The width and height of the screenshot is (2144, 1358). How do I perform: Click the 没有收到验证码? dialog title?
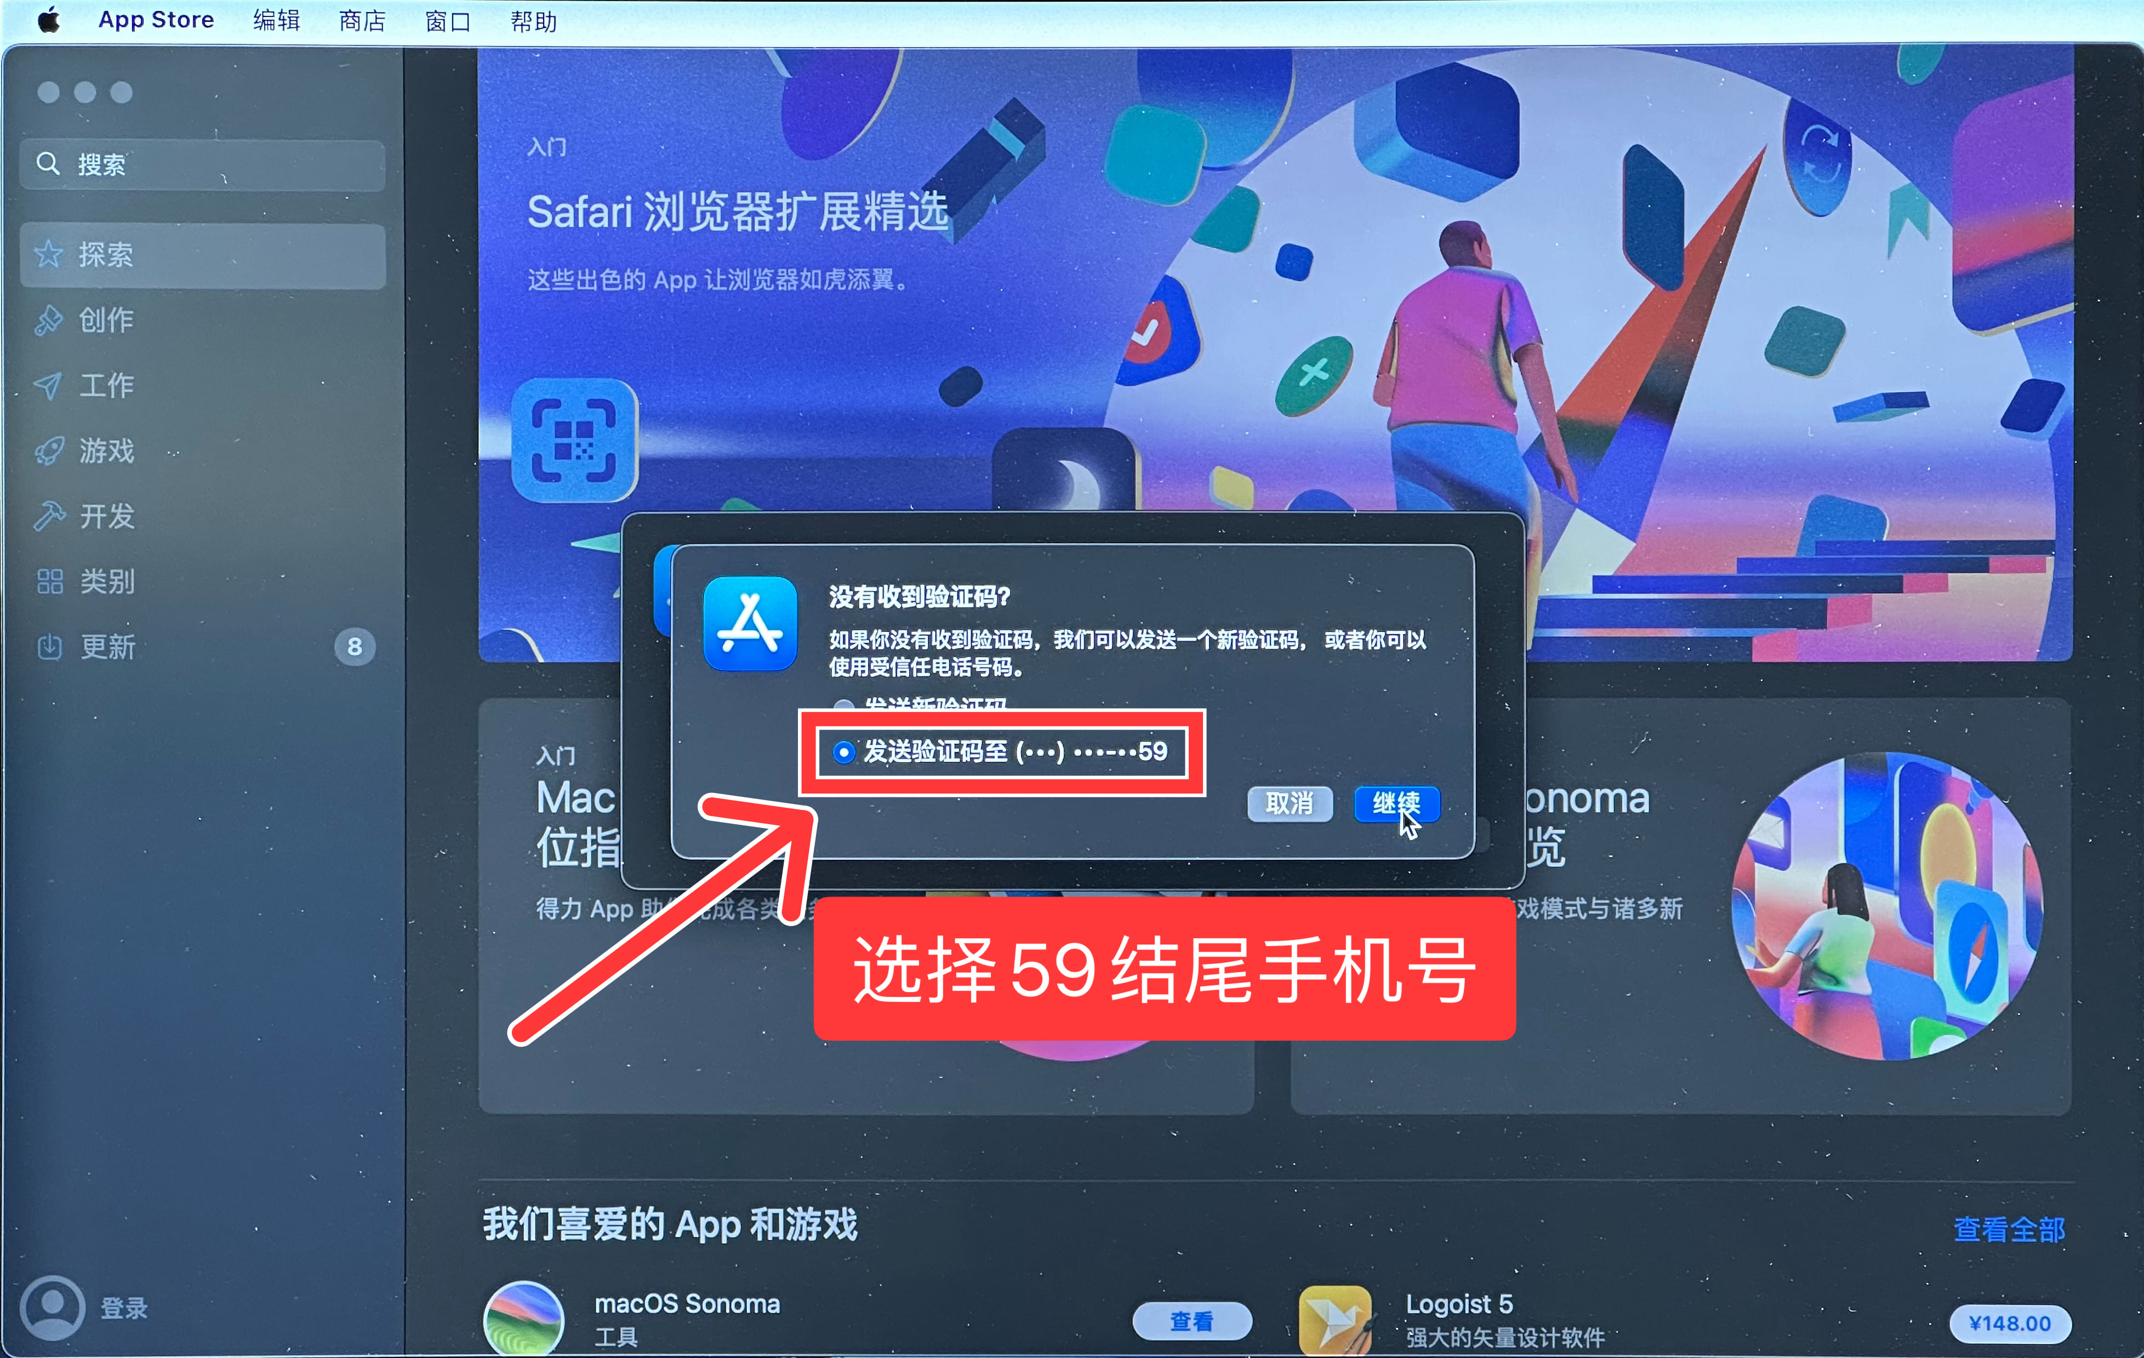click(920, 597)
